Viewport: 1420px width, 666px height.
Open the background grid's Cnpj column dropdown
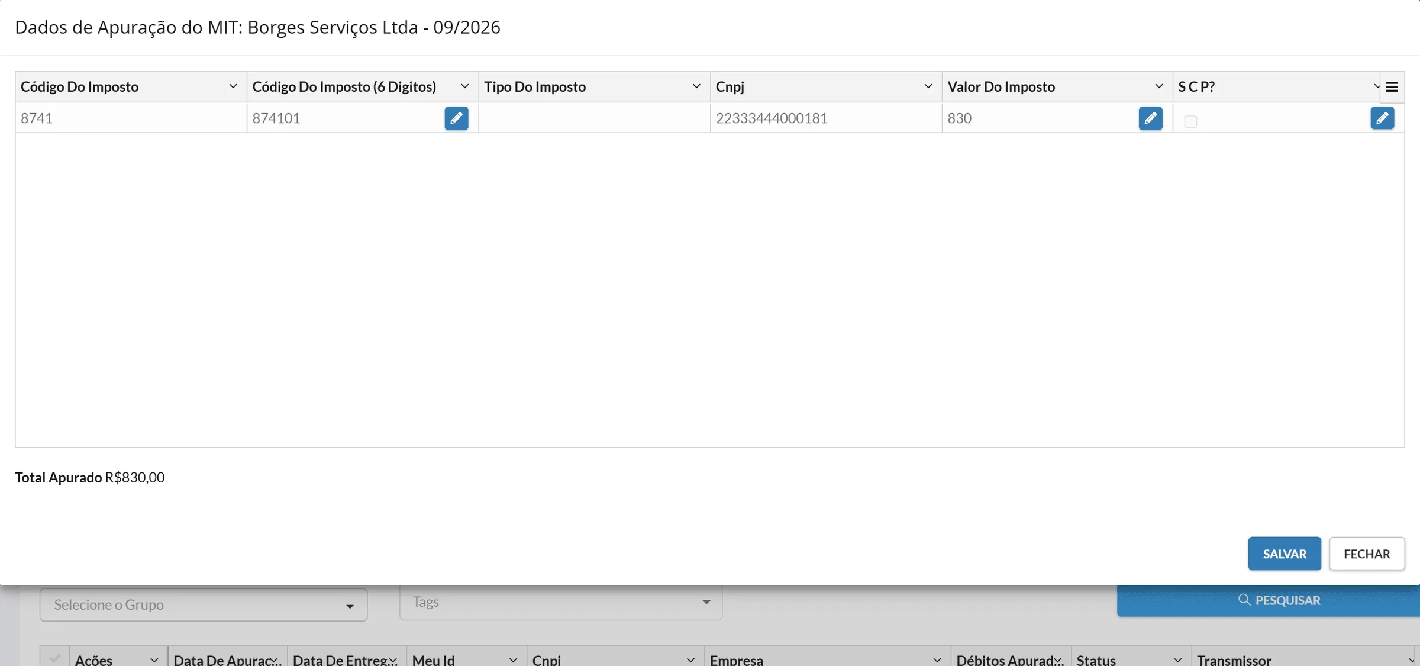click(690, 659)
